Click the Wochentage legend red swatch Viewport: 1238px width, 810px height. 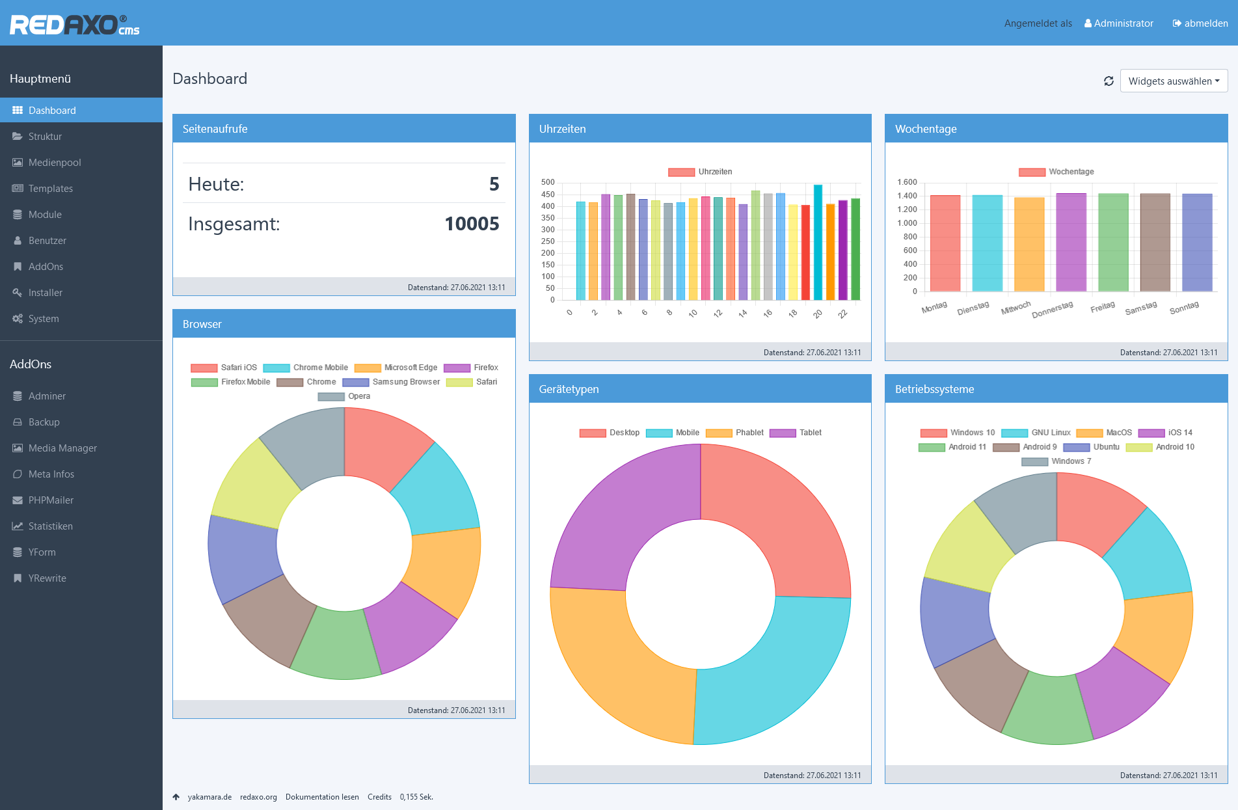tap(1032, 172)
